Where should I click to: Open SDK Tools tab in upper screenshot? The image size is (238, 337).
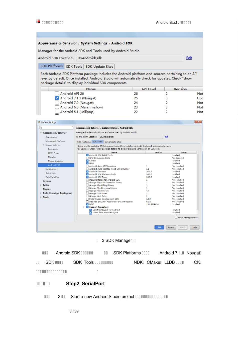pos(74,66)
